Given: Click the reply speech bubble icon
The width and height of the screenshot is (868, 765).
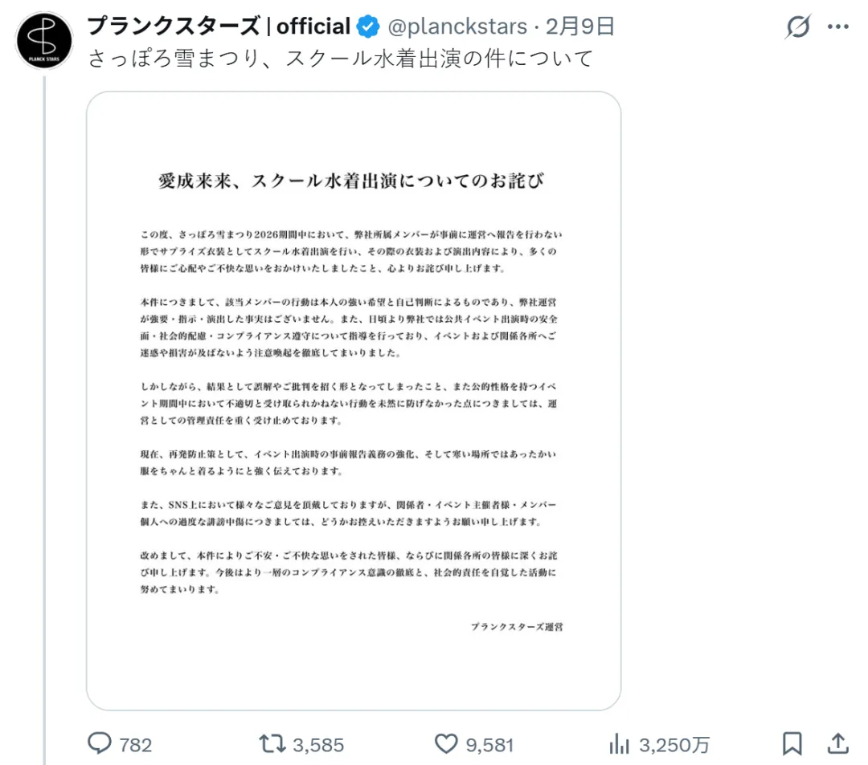Looking at the screenshot, I should (x=100, y=743).
